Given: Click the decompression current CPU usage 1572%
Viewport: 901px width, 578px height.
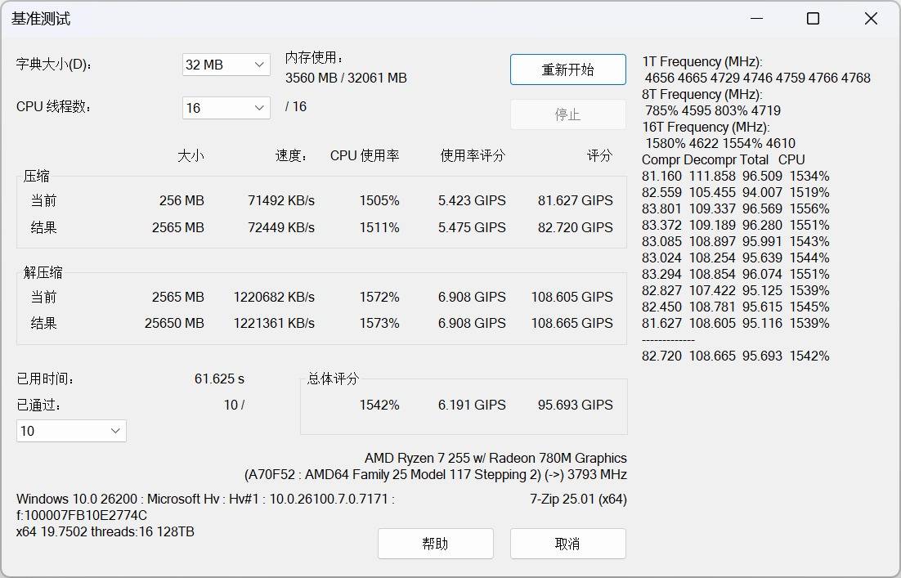Looking at the screenshot, I should click(379, 297).
